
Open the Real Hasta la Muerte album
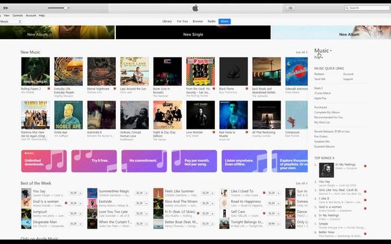pos(234,115)
